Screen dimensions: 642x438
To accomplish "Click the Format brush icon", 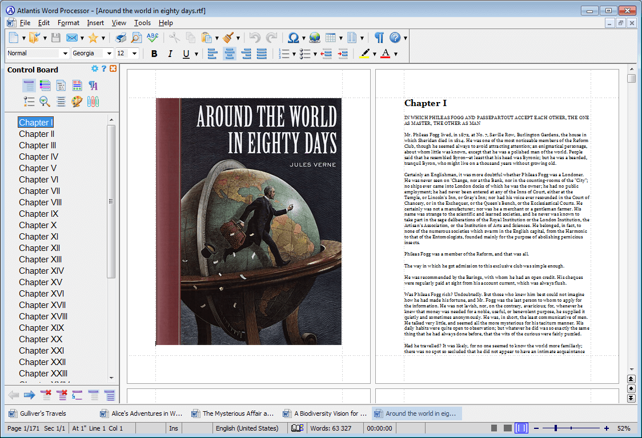I will (228, 38).
